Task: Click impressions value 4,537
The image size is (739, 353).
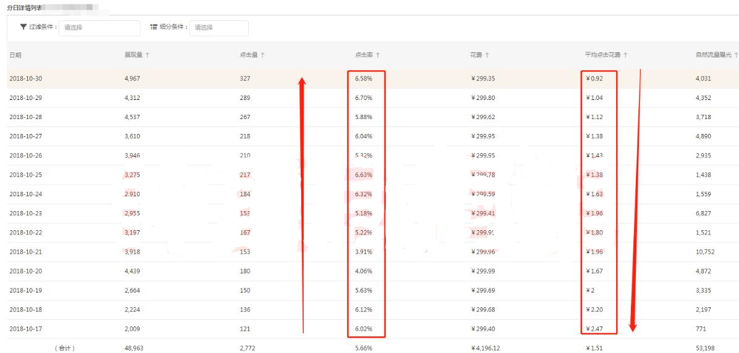Action: (133, 117)
